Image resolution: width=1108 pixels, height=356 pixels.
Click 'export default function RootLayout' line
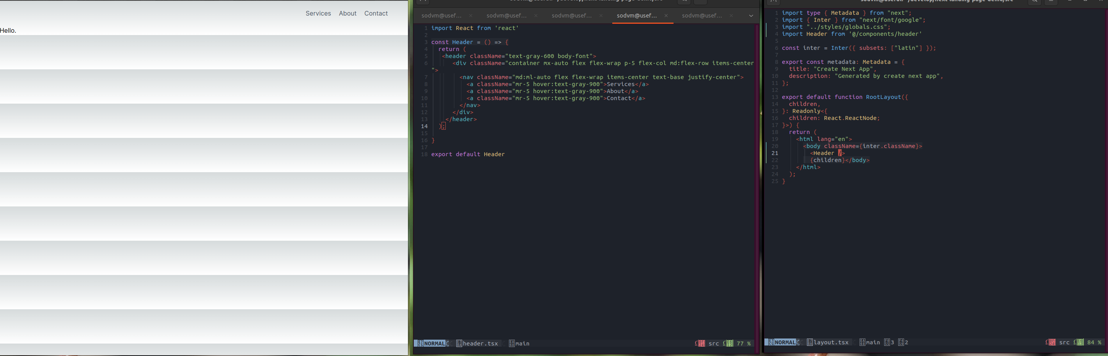click(x=845, y=97)
